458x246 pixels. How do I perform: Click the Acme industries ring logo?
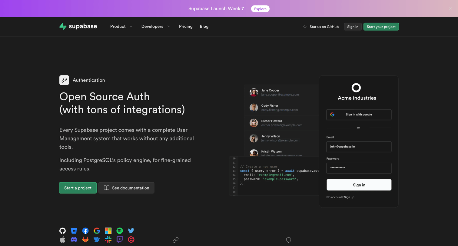tap(356, 88)
